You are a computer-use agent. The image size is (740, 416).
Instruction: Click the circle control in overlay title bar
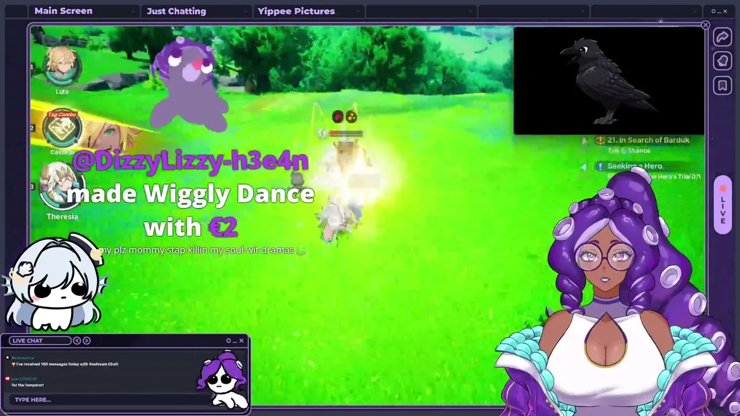pos(713,11)
